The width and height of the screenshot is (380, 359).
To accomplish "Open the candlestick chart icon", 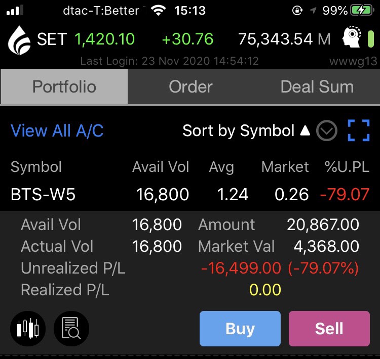I will click(x=28, y=328).
